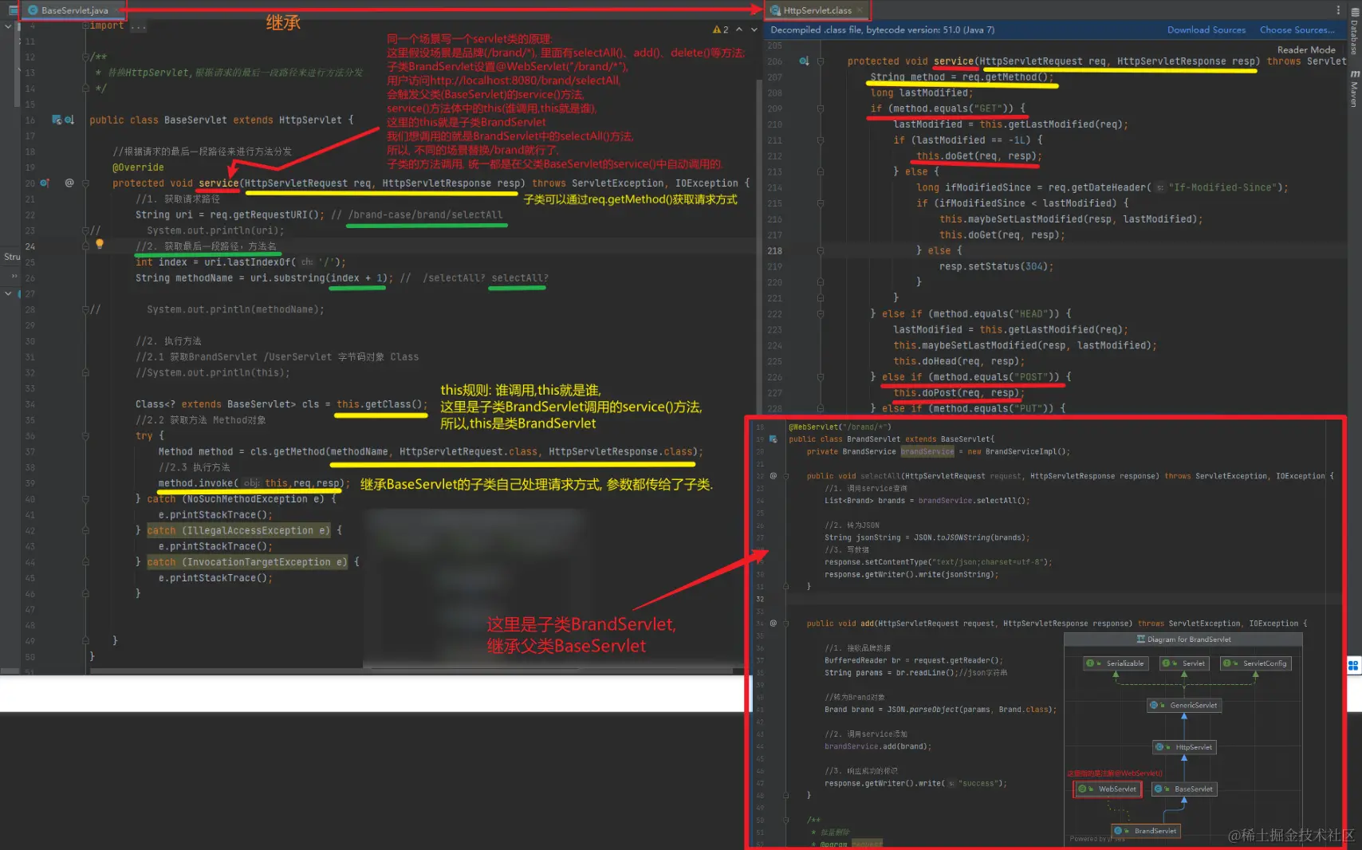Open the warnings indicator showing 2 problems
Image resolution: width=1362 pixels, height=850 pixels.
[x=721, y=30]
